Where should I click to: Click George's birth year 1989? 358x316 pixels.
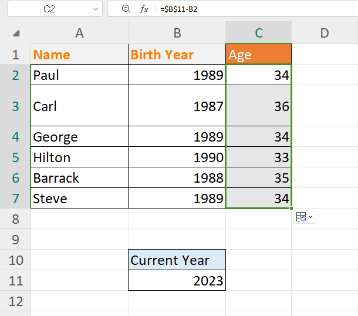click(x=177, y=136)
